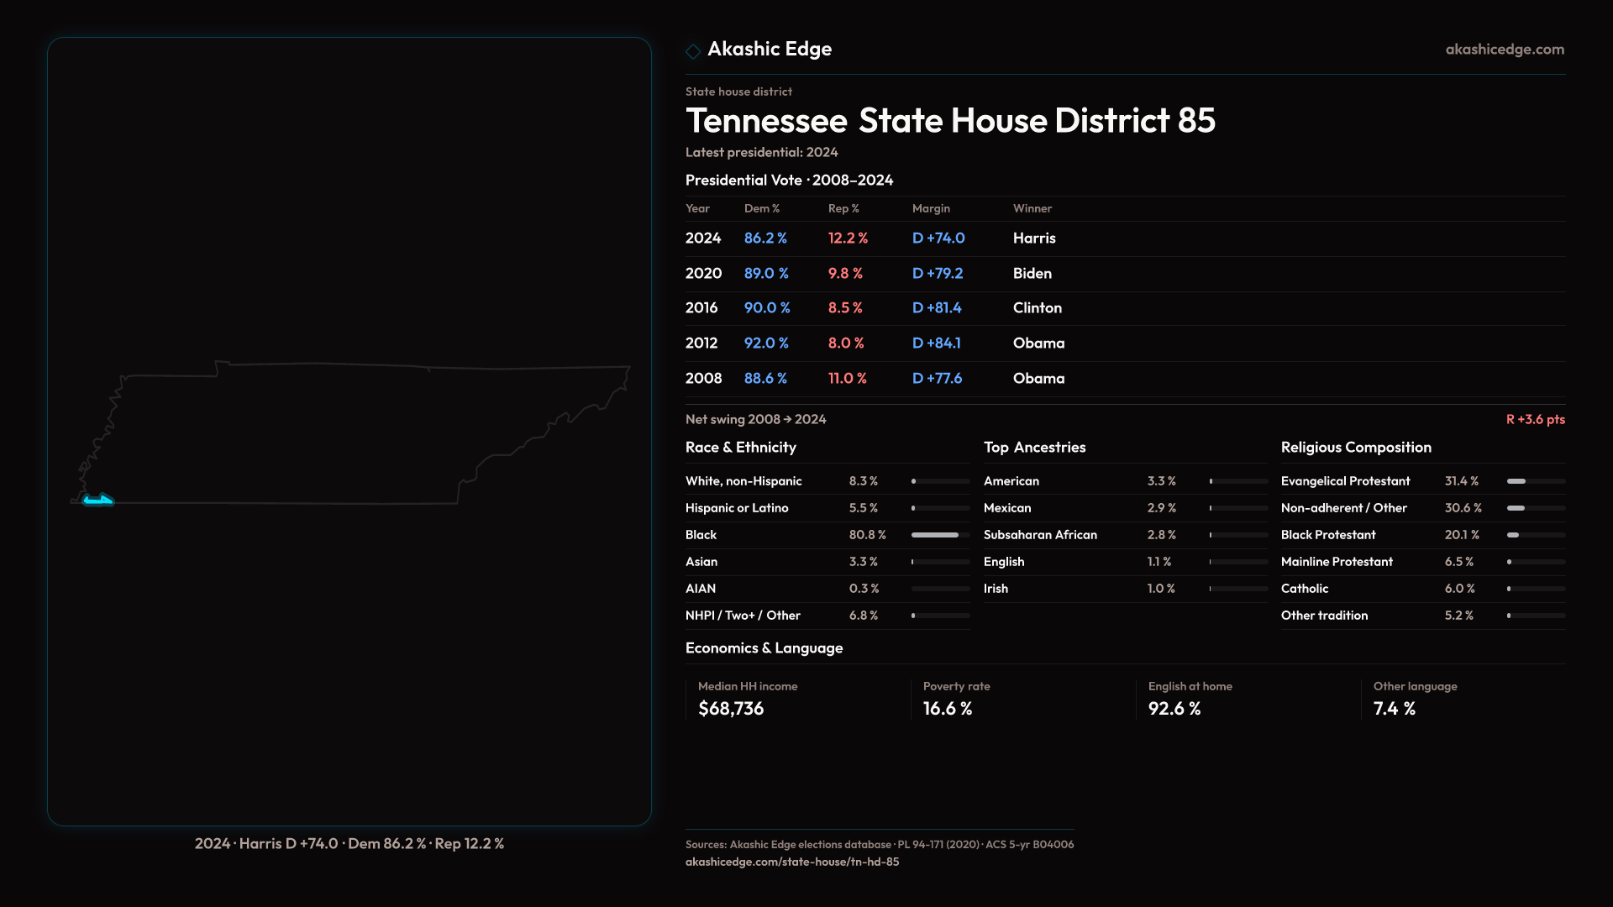Click the Net swing R +3.6 pts value

pyautogui.click(x=1534, y=419)
